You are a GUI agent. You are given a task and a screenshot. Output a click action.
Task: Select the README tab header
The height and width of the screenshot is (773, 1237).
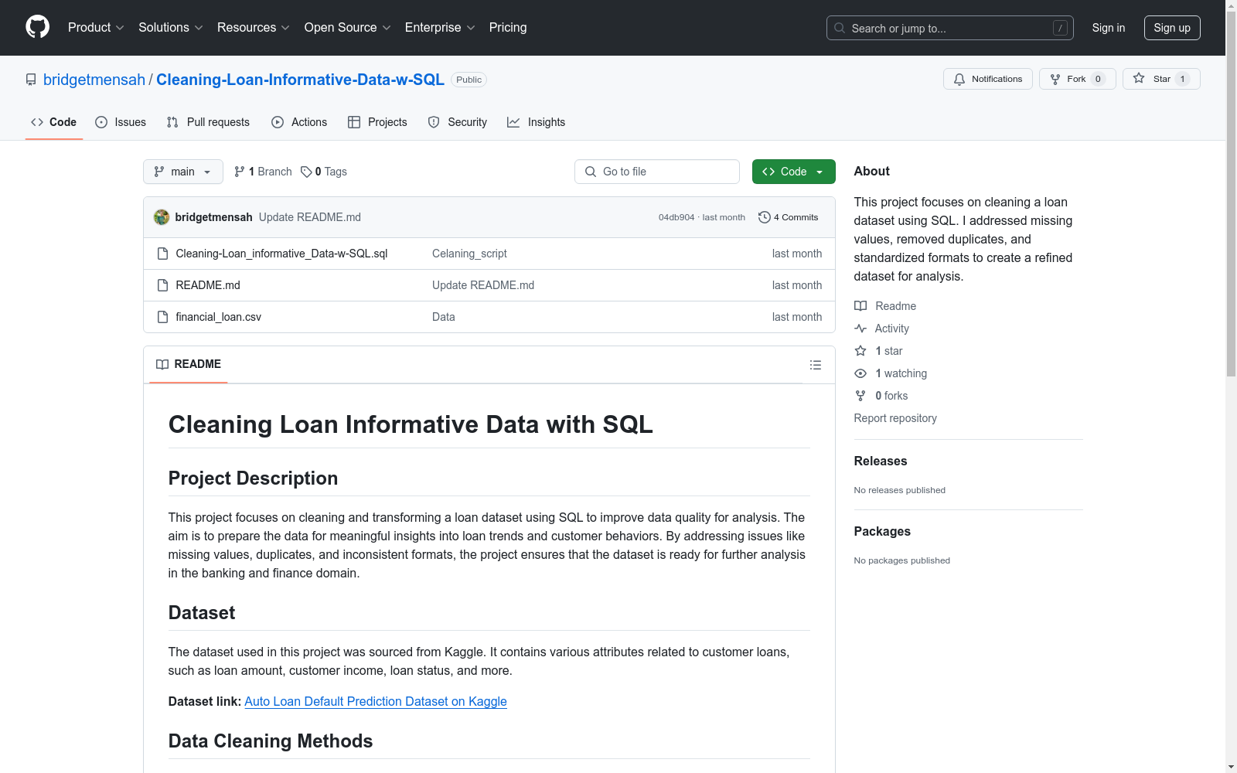pyautogui.click(x=189, y=364)
